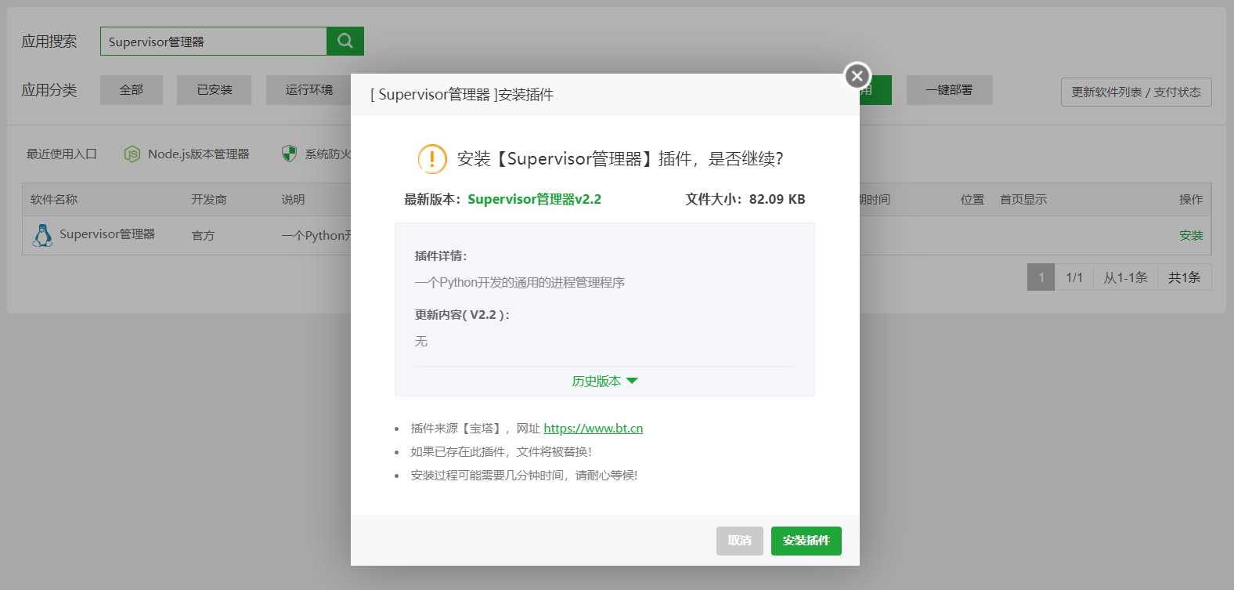Open Node.js版本管理器 recent entry

[198, 154]
